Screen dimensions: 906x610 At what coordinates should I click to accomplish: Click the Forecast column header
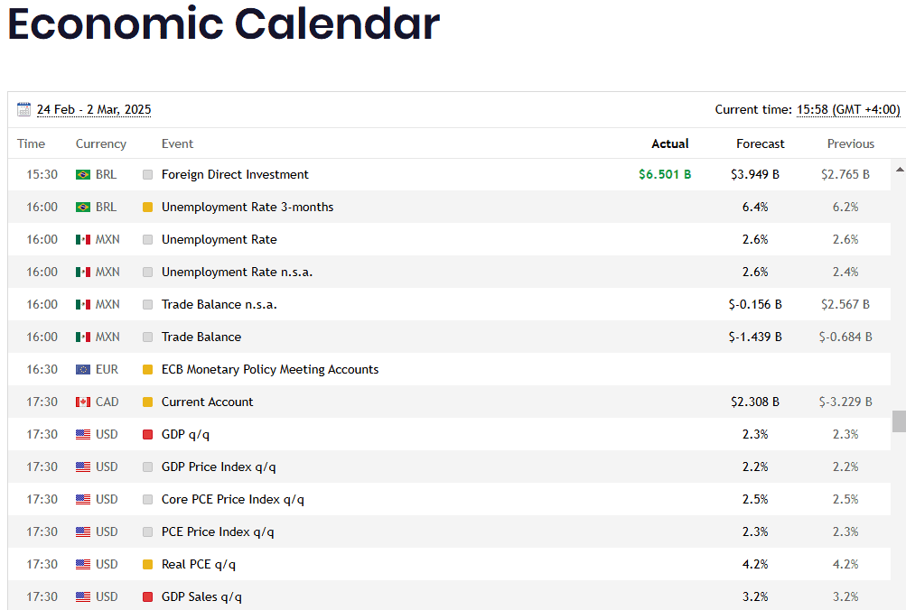coord(760,144)
